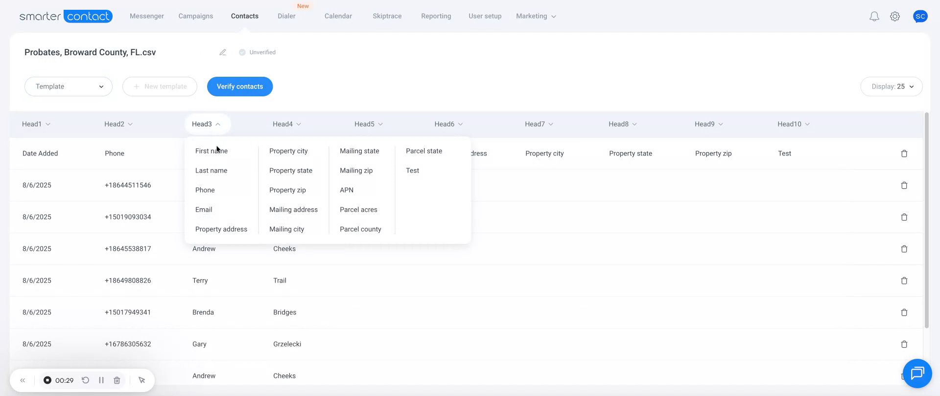Select Property zip in the dropdown list
940x396 pixels.
(287, 190)
